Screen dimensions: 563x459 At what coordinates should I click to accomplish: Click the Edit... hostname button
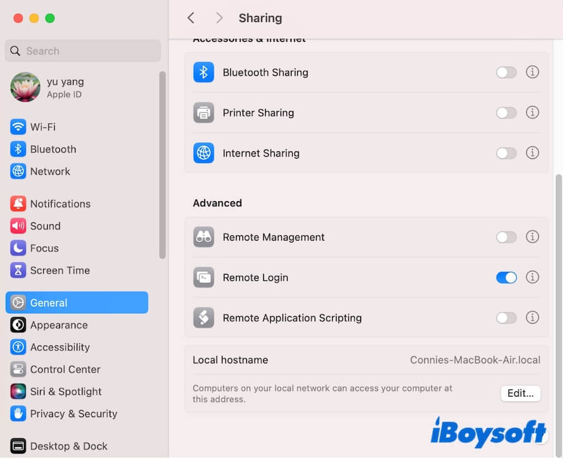tap(520, 393)
